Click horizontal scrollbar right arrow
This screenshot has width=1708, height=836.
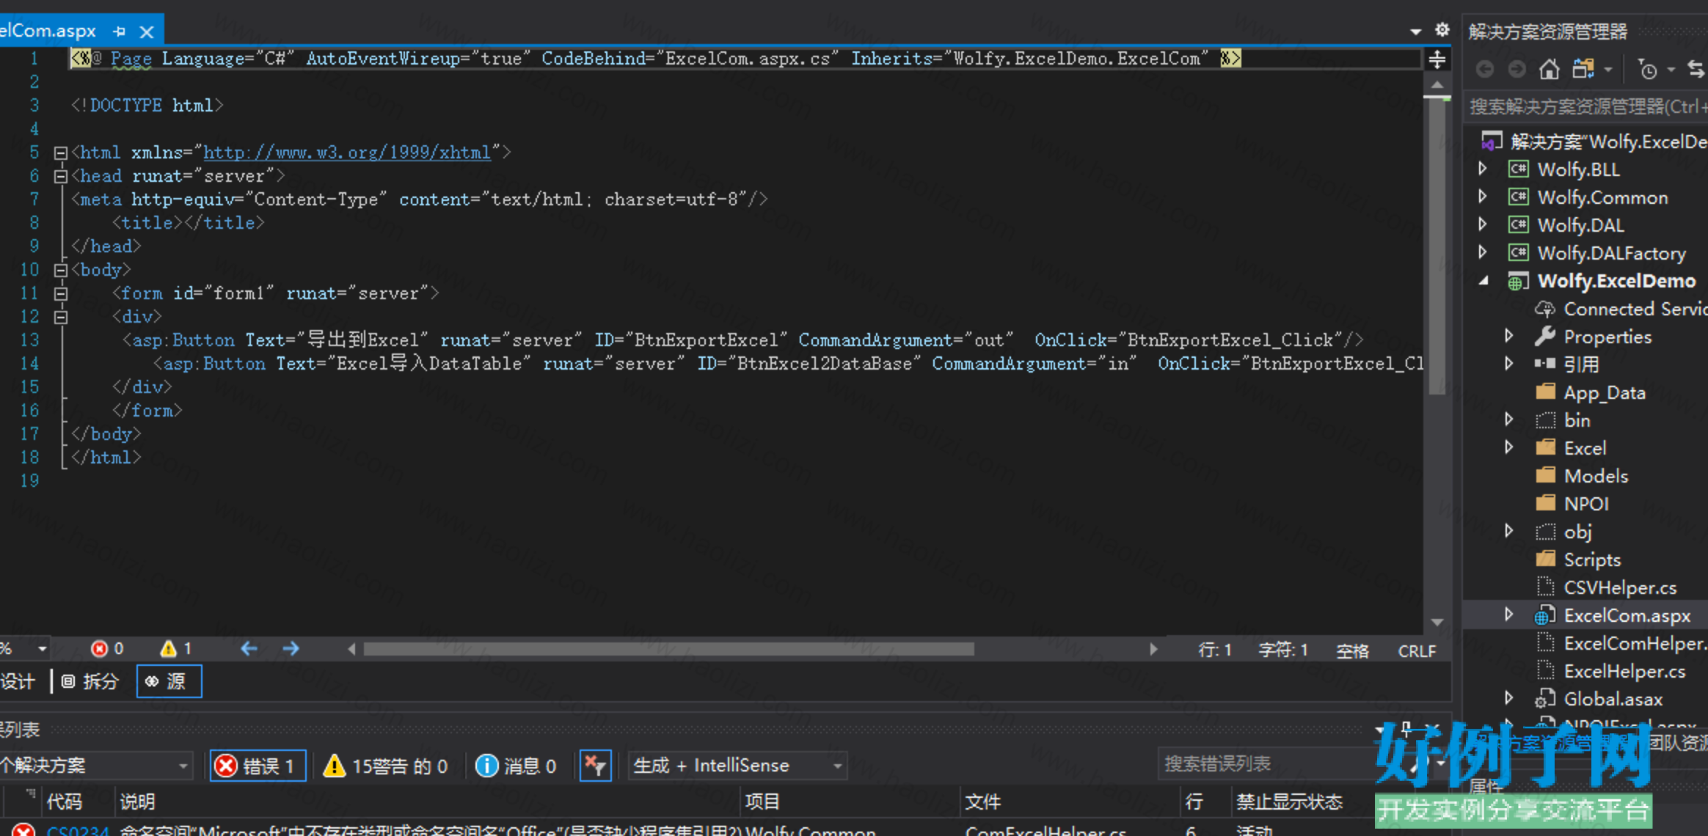click(x=1153, y=649)
